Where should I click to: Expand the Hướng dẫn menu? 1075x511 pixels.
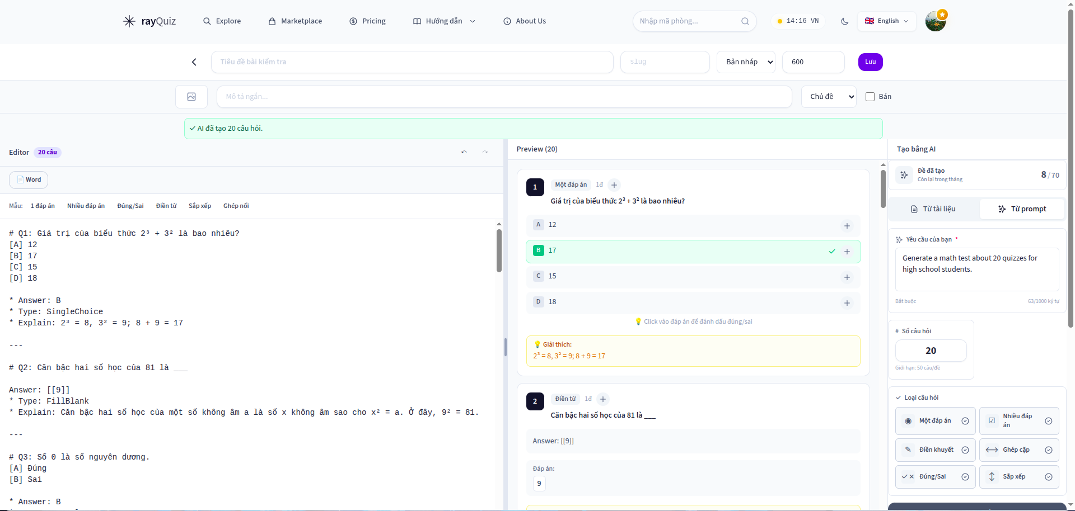(444, 21)
